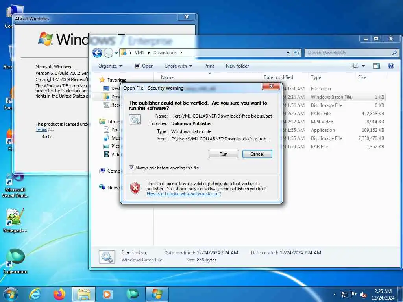Open Explorer Help question-mark icon

391,66
